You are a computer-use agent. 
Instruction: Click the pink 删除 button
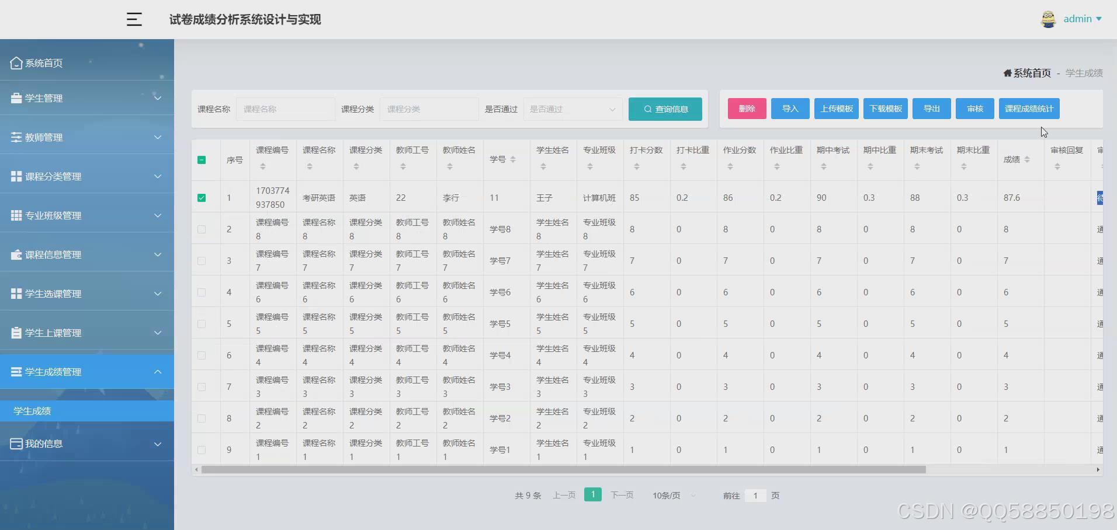coord(747,109)
